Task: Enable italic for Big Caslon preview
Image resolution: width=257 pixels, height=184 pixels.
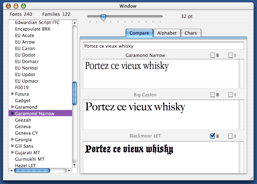Action: coord(231,95)
